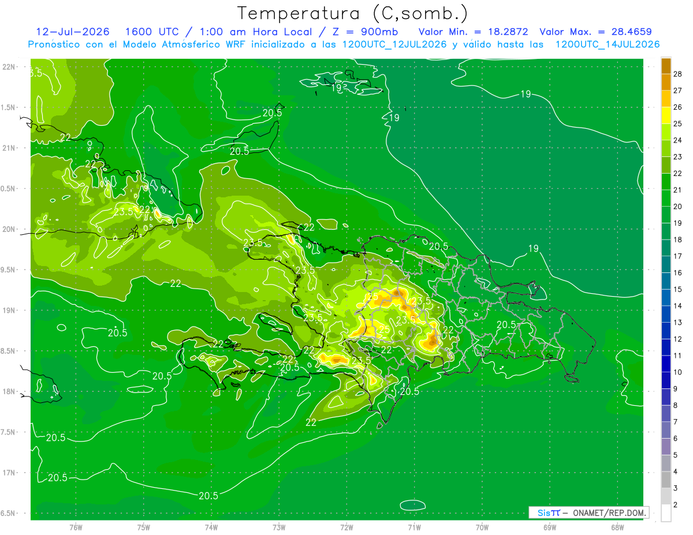Click the title 'Temperatura (C,somb.)'

[353, 13]
